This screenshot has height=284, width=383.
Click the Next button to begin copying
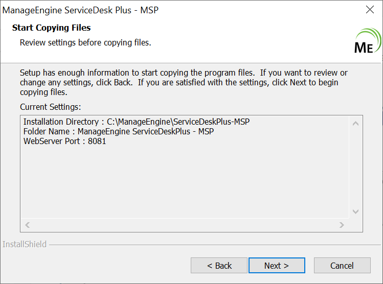coord(276,266)
